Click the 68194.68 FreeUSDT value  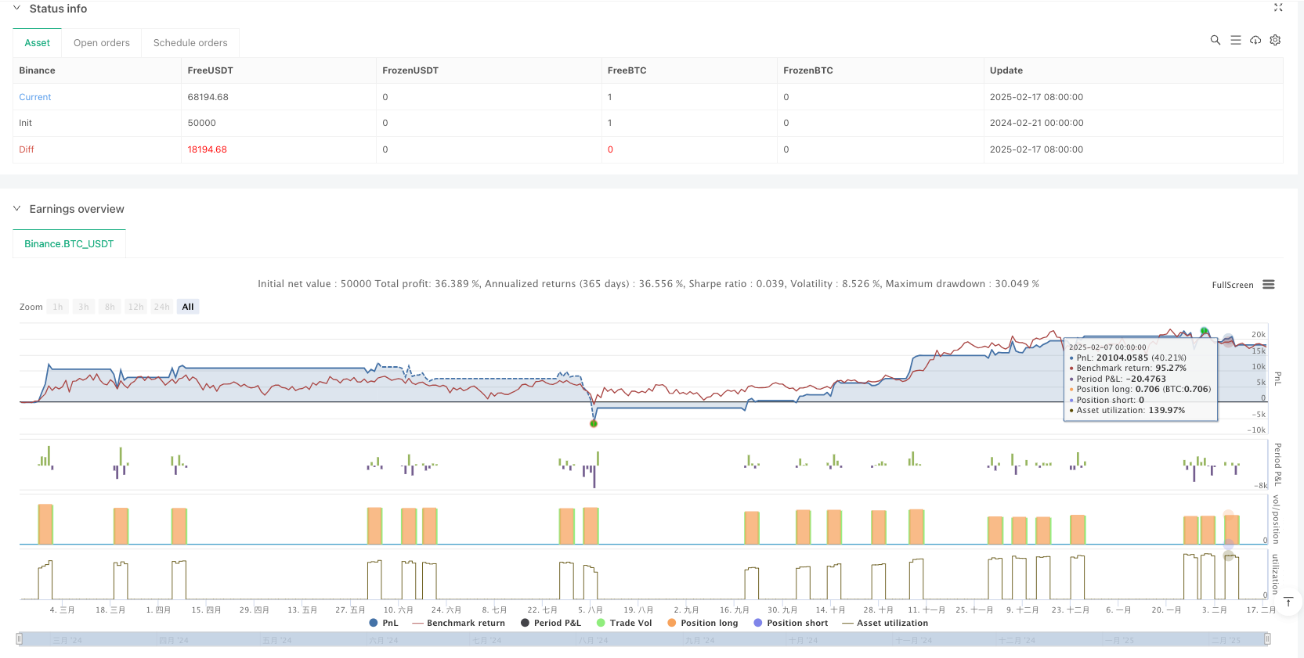pos(208,97)
